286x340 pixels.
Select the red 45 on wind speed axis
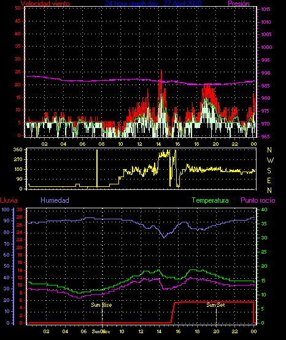18,21
